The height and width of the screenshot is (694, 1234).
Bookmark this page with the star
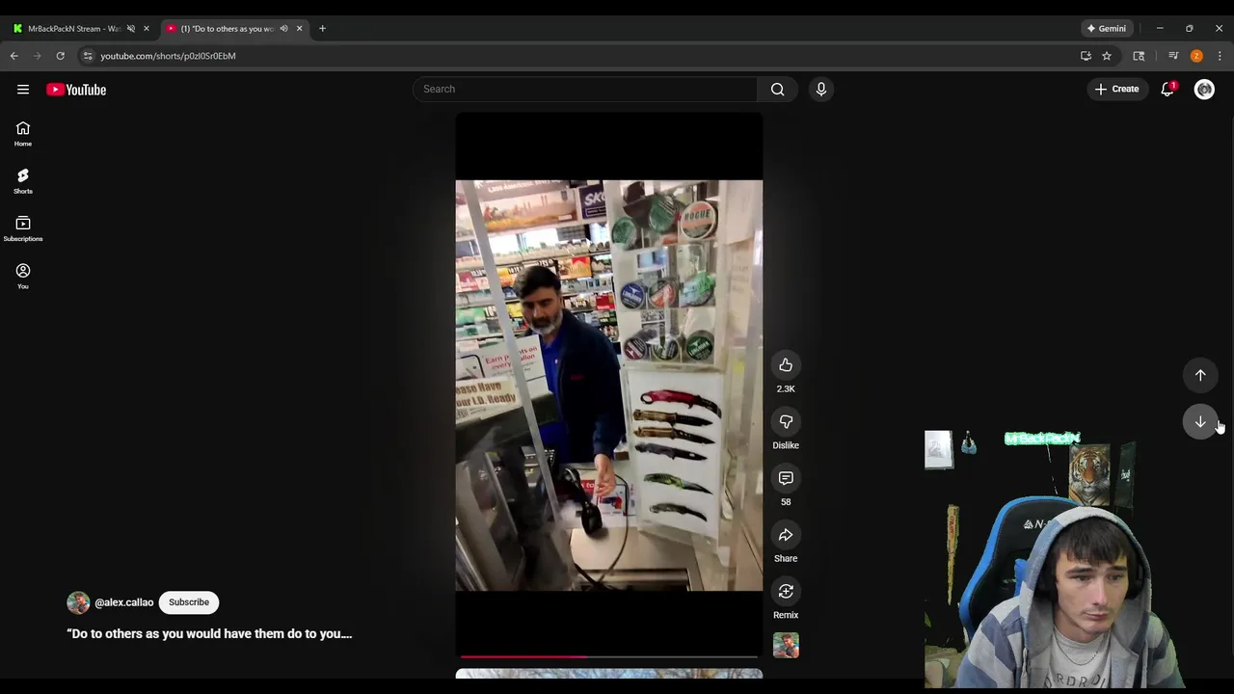(1107, 56)
